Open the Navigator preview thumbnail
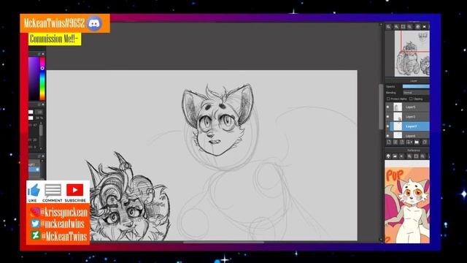 (412, 53)
